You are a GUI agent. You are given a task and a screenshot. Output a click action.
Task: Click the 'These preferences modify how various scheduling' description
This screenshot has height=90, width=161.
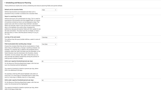click(33, 6)
